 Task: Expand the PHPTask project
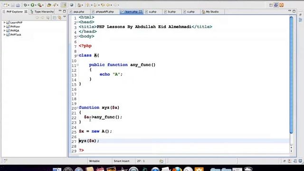(4, 35)
